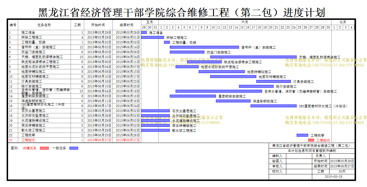Click the 一般任务 legend label

click(59, 148)
